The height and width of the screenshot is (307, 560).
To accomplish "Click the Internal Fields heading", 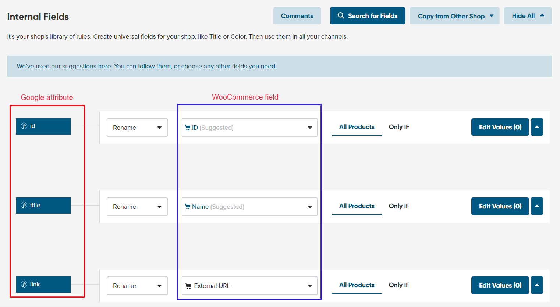I will coord(38,17).
